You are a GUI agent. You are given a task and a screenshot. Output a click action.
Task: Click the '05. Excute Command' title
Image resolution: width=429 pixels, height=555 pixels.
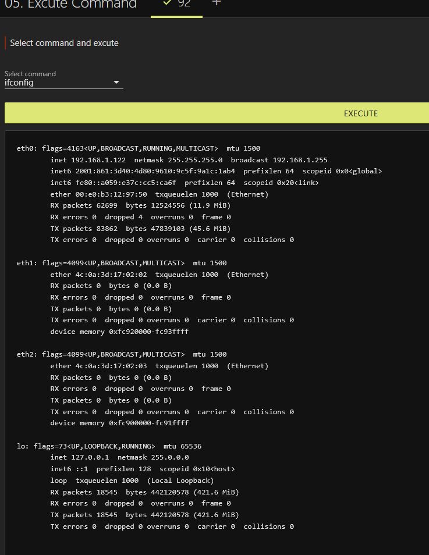click(x=70, y=4)
